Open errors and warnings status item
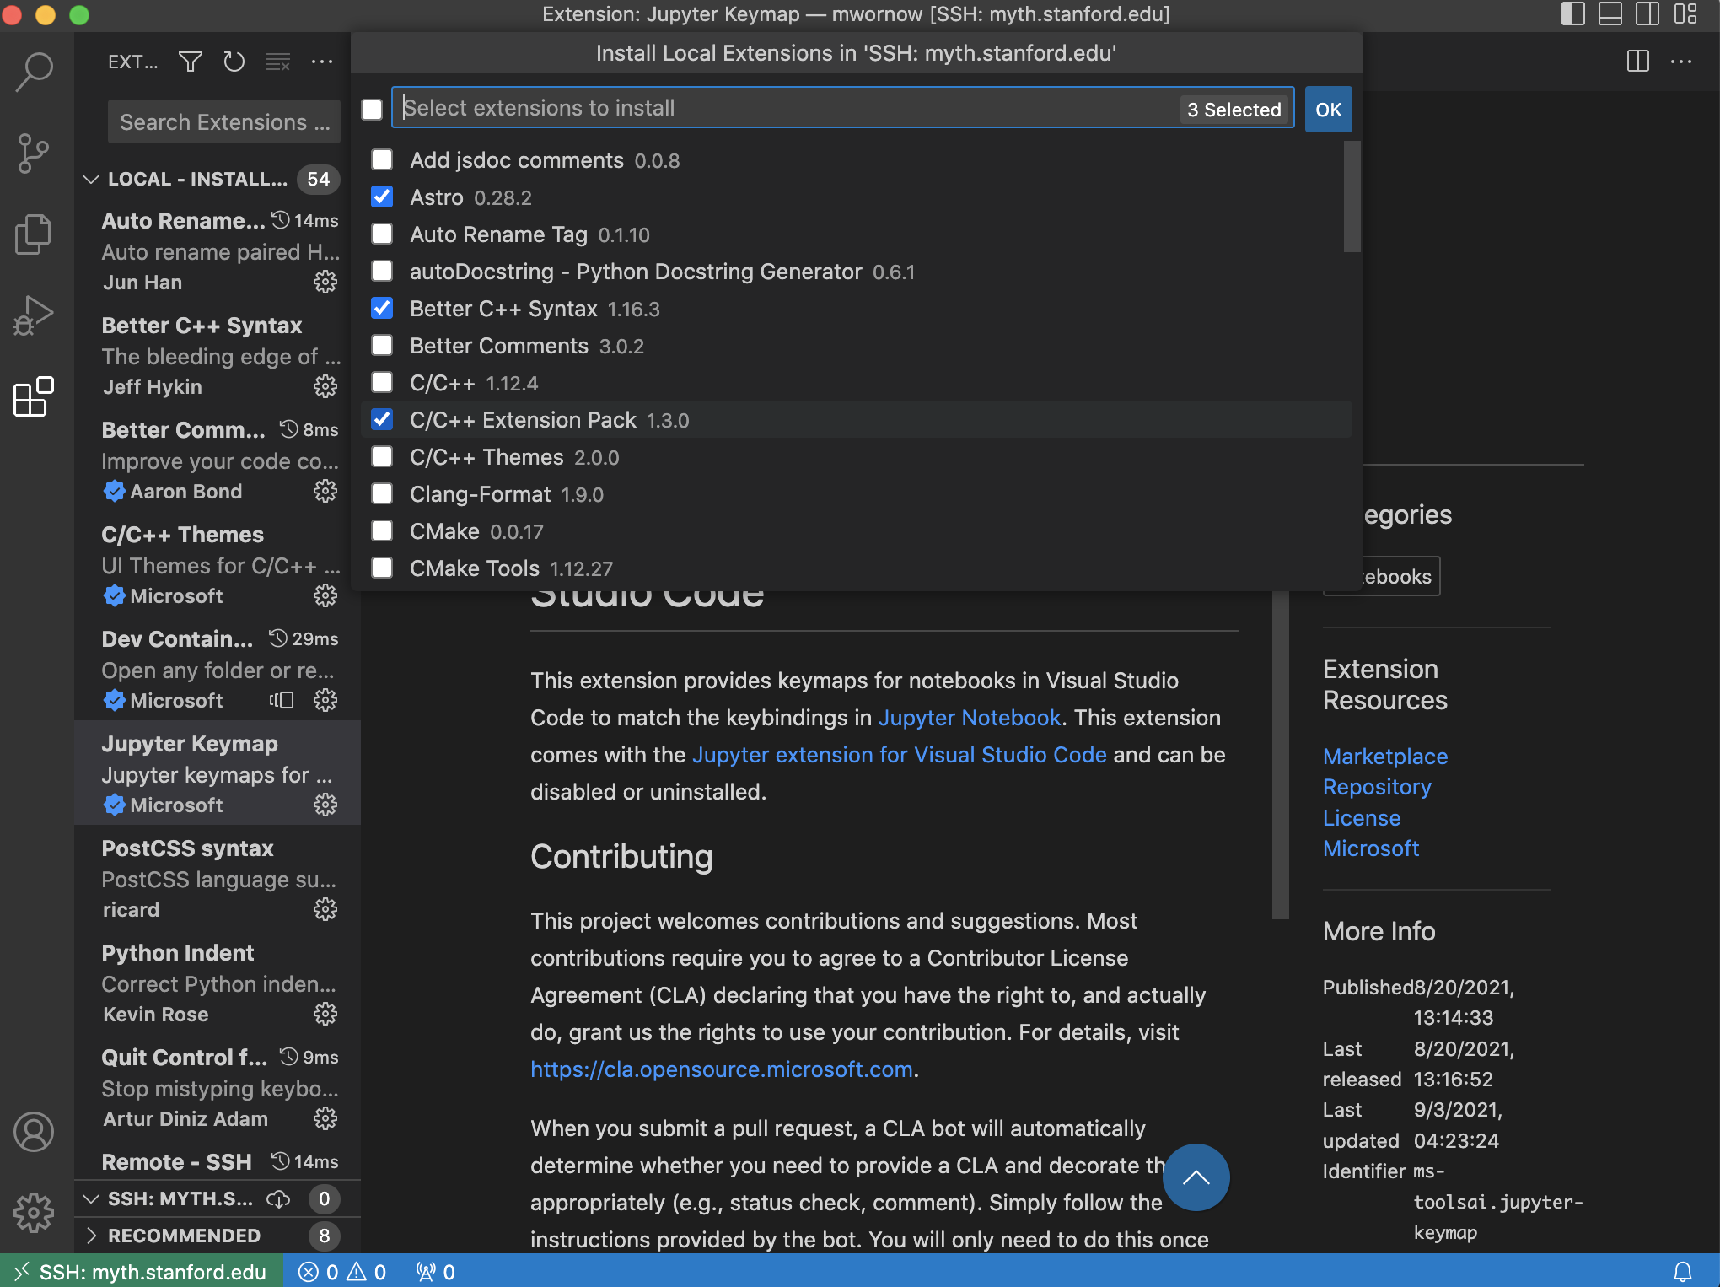The image size is (1720, 1287). [343, 1272]
